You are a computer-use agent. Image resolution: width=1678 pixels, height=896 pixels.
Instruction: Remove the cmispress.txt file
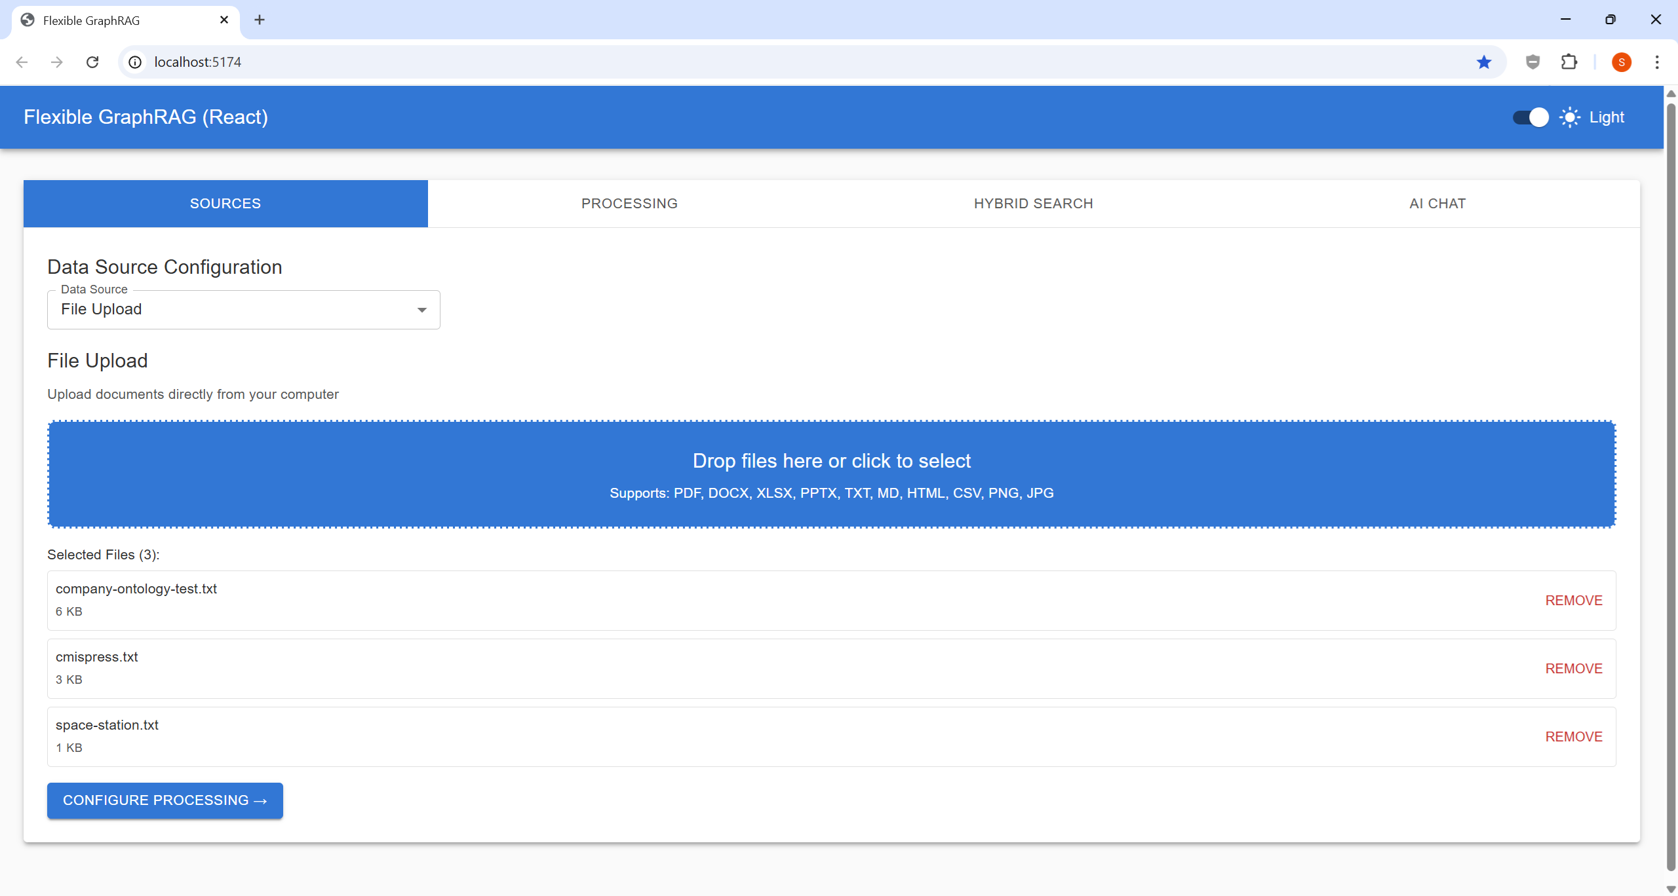point(1573,669)
